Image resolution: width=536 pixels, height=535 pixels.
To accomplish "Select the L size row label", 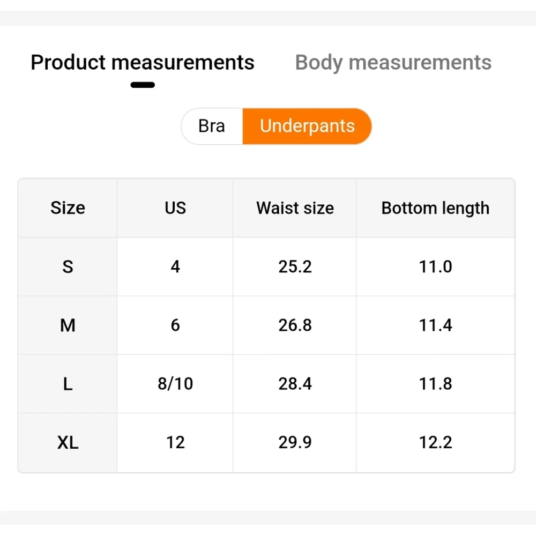I will [68, 384].
